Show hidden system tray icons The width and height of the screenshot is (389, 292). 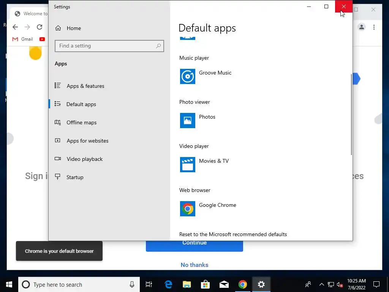click(x=321, y=284)
